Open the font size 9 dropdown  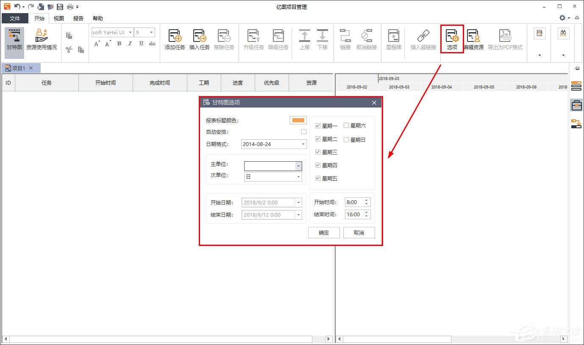pyautogui.click(x=152, y=33)
